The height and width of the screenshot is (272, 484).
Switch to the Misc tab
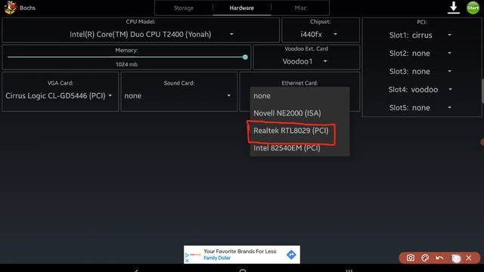(300, 8)
